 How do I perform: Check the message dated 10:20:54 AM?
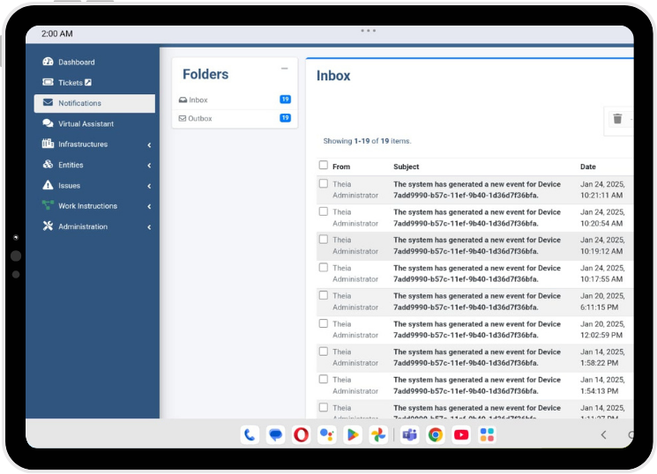[x=323, y=211]
